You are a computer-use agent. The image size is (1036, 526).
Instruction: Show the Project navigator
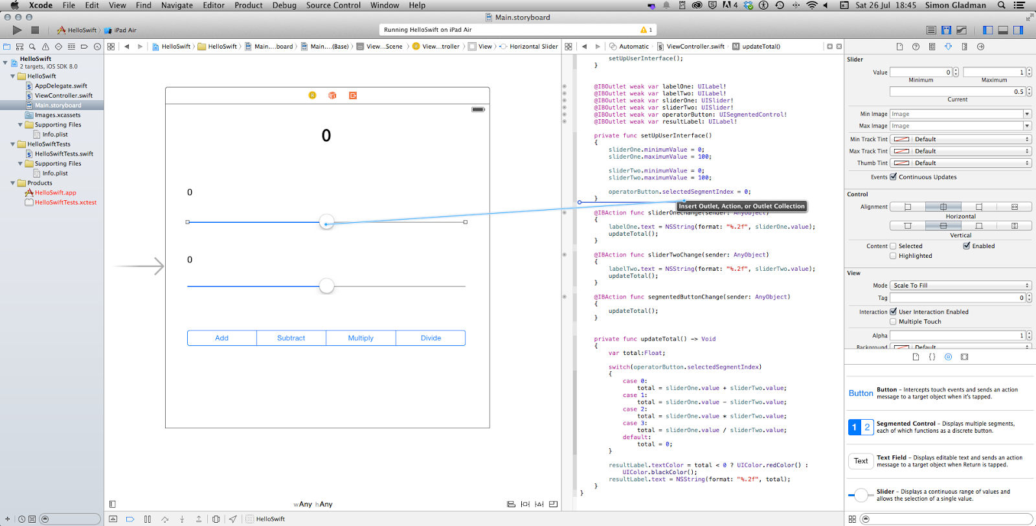(x=6, y=47)
